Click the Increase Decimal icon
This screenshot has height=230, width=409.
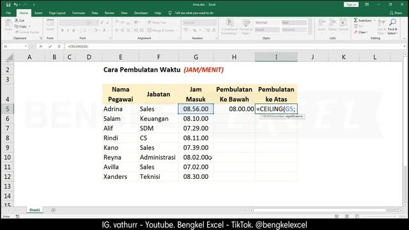point(208,30)
